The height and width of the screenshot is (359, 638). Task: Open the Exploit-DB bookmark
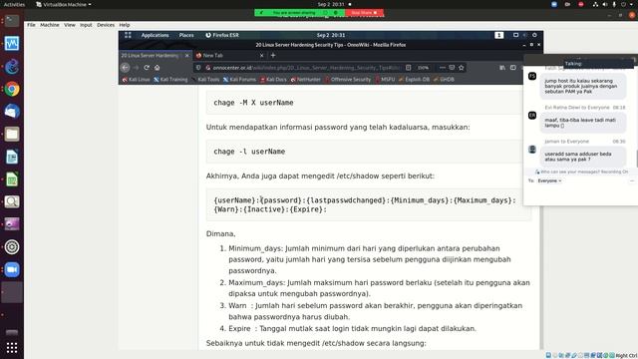click(x=415, y=80)
